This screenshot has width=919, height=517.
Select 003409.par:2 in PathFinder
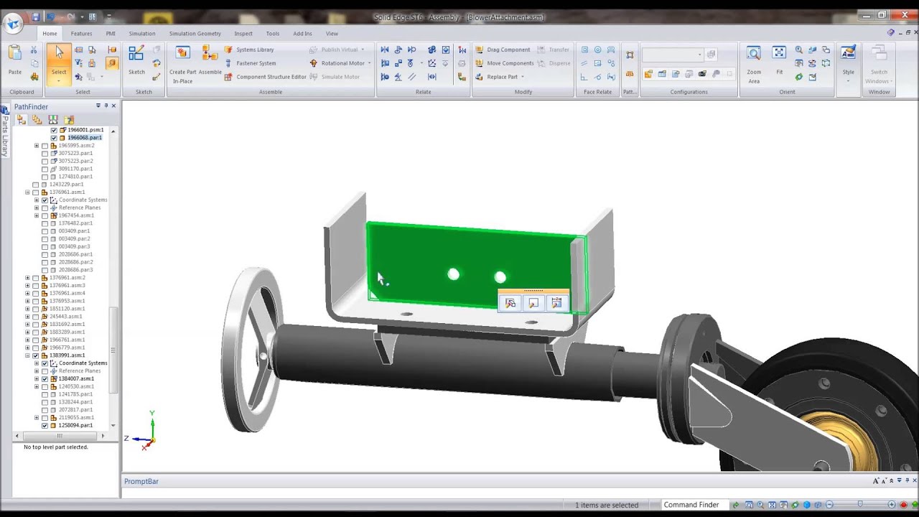point(74,239)
